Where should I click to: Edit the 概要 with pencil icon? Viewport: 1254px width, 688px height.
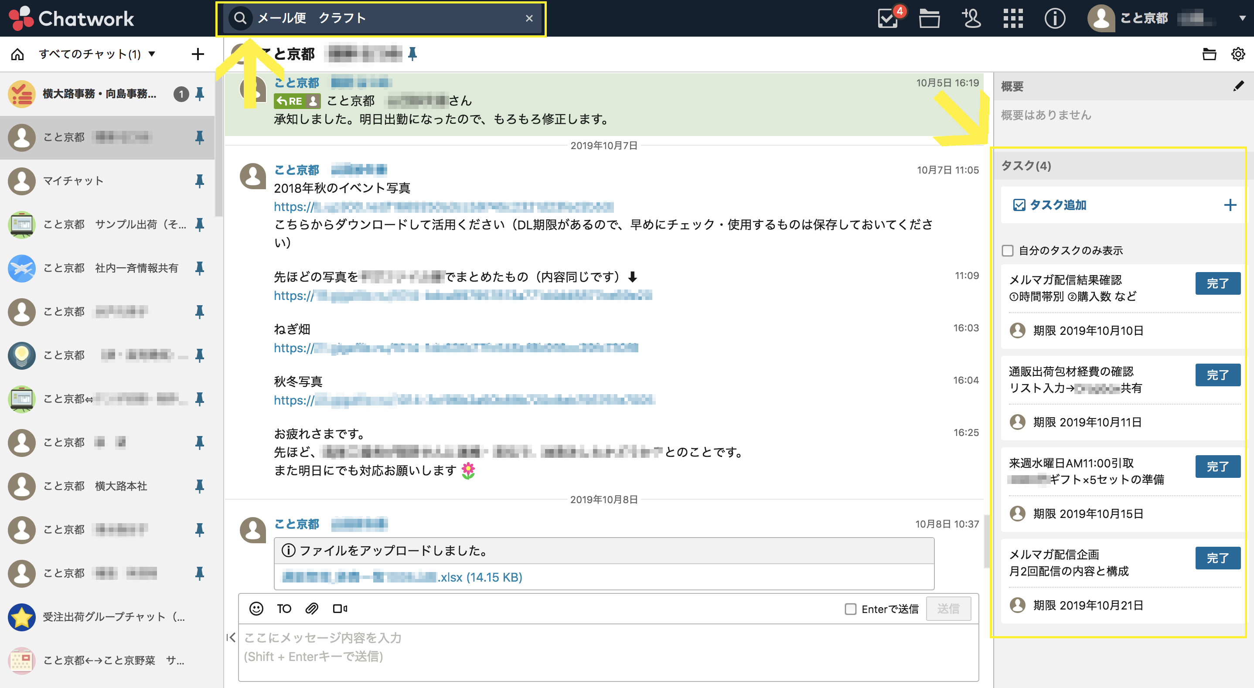coord(1238,86)
